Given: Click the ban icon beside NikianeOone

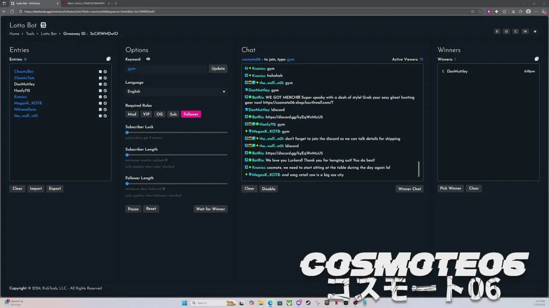Looking at the screenshot, I should (x=105, y=110).
